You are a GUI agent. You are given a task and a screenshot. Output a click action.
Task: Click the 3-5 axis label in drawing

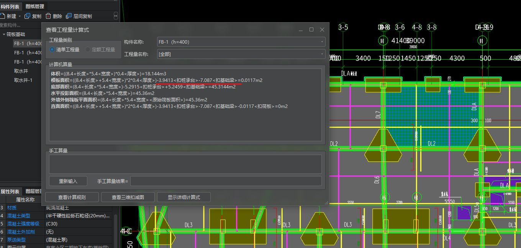point(343,27)
